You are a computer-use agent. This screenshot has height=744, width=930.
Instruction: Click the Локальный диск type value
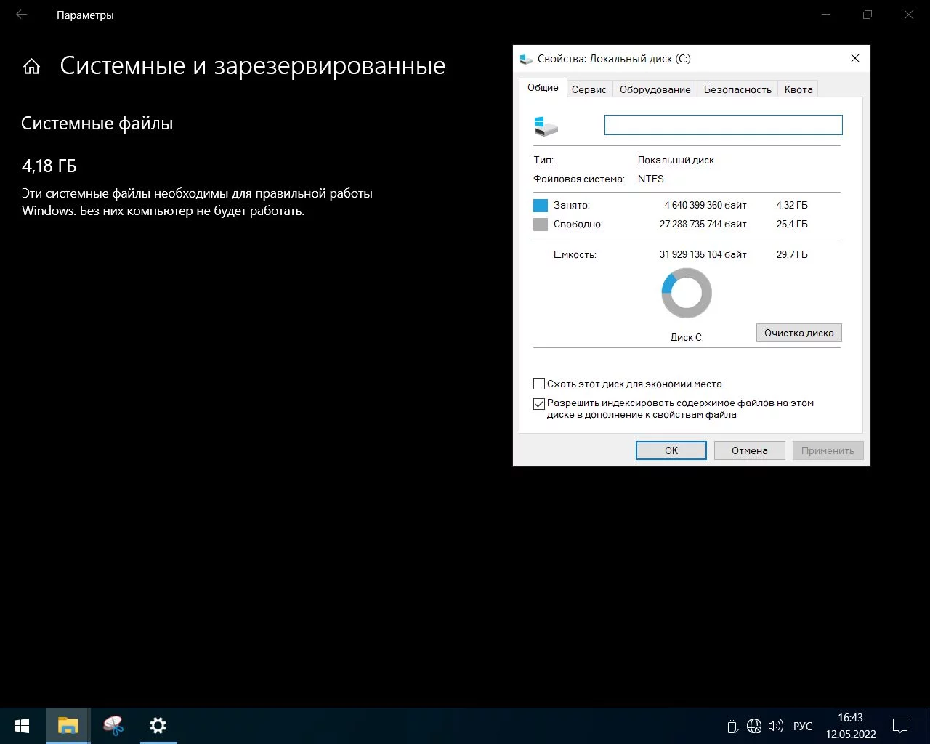point(676,160)
